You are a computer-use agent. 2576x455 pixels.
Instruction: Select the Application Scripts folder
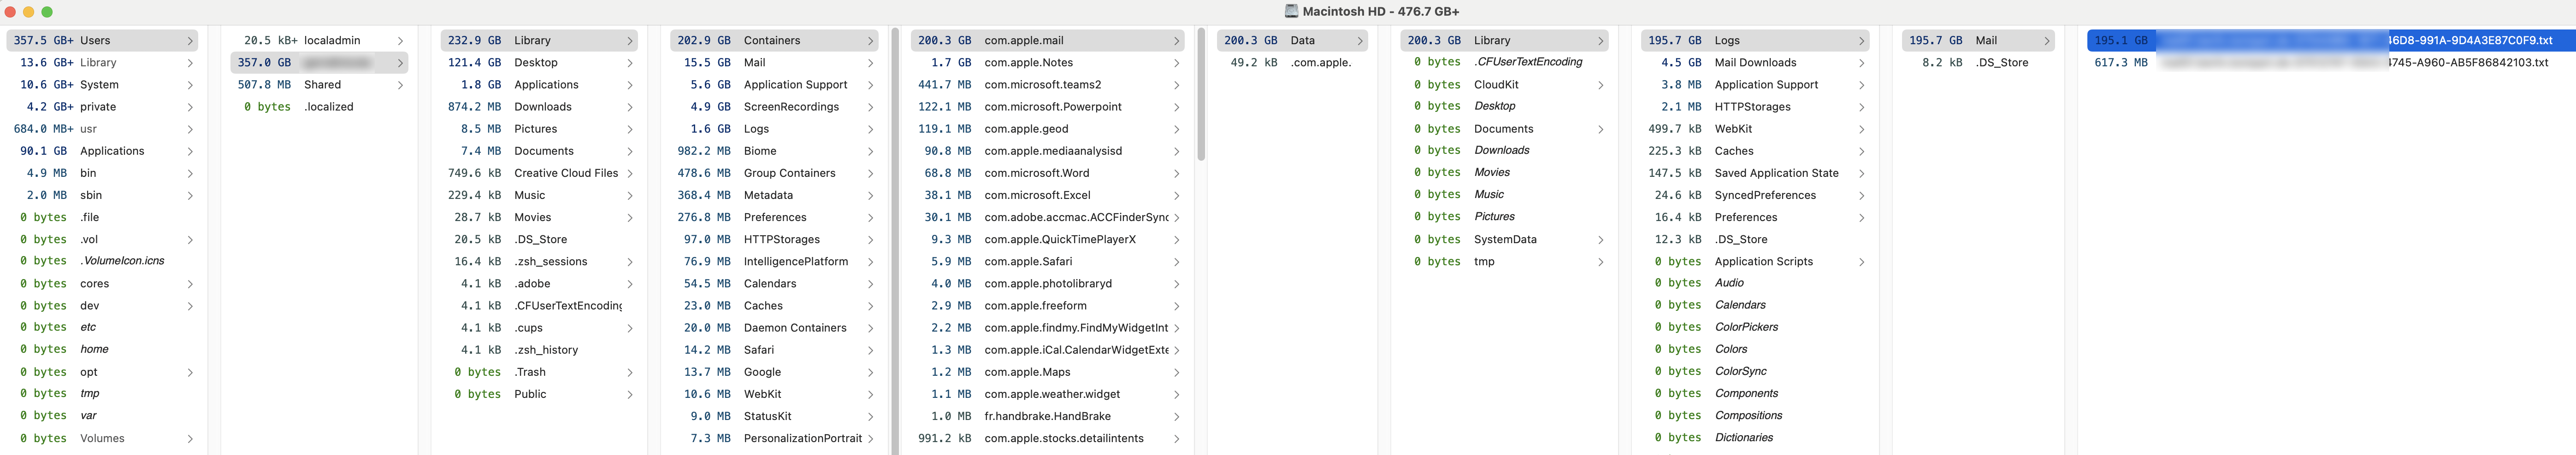click(x=1755, y=262)
